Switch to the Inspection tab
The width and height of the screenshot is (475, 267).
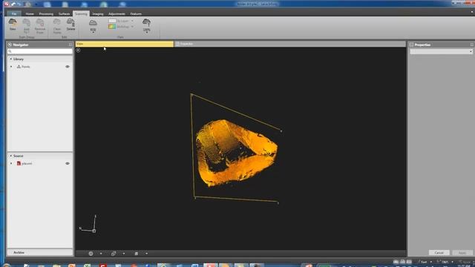[186, 44]
